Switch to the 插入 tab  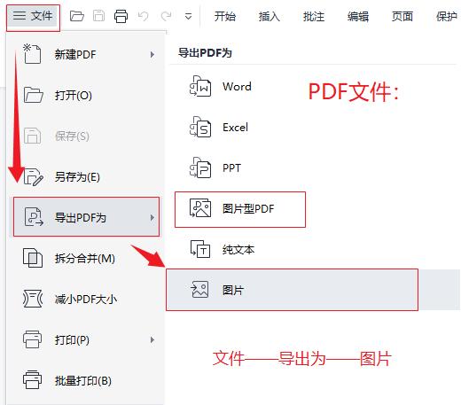coord(269,16)
